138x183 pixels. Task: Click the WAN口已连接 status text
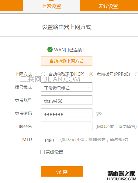[x=69, y=50]
